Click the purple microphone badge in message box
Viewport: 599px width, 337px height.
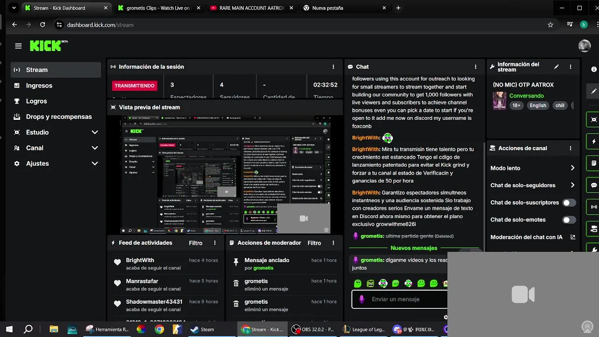(361, 299)
